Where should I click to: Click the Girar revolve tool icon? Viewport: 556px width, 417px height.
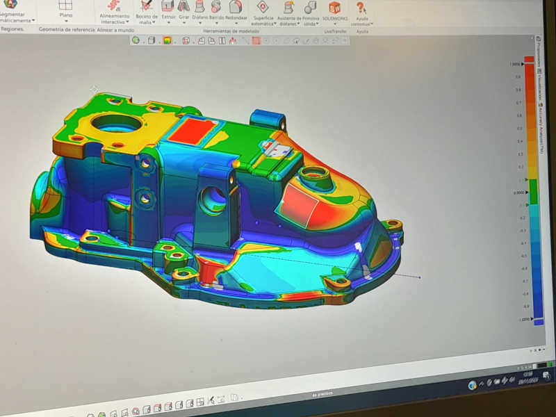[183, 7]
